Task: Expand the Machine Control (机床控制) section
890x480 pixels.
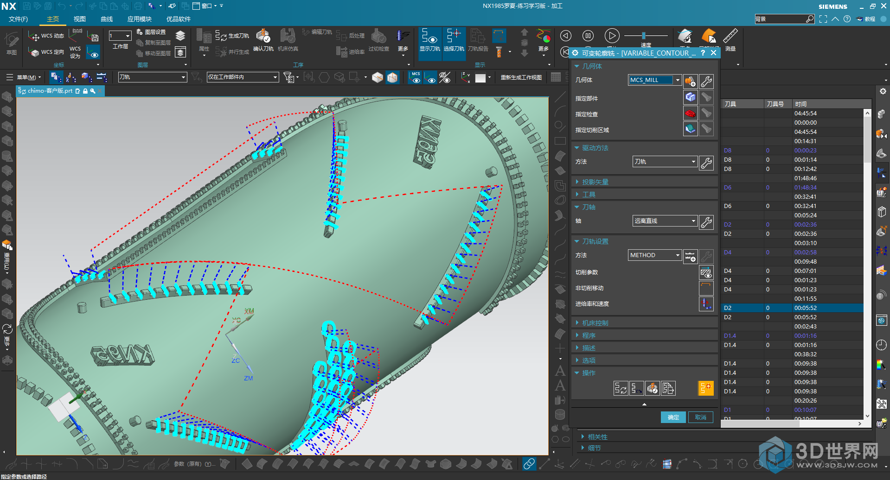Action: [x=645, y=323]
